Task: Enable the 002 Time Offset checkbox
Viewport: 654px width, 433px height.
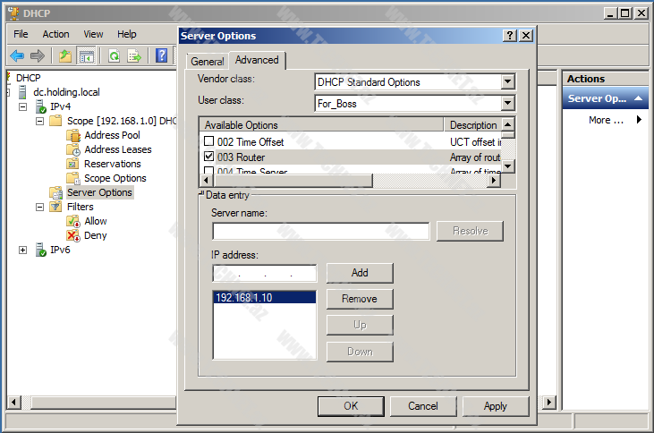Action: [x=208, y=141]
